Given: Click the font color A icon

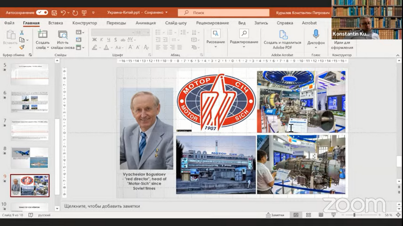Looking at the screenshot, I should (106, 47).
